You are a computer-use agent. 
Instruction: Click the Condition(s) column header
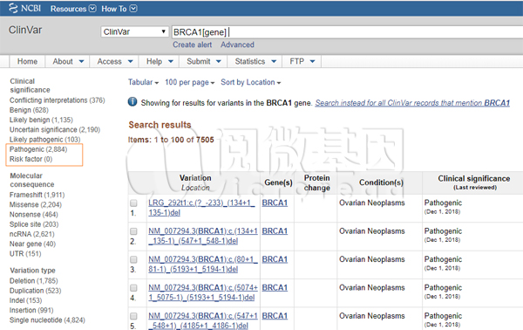381,182
